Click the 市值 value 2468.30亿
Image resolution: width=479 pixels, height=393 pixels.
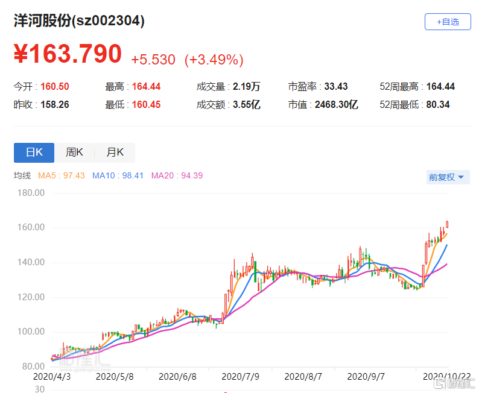[337, 105]
